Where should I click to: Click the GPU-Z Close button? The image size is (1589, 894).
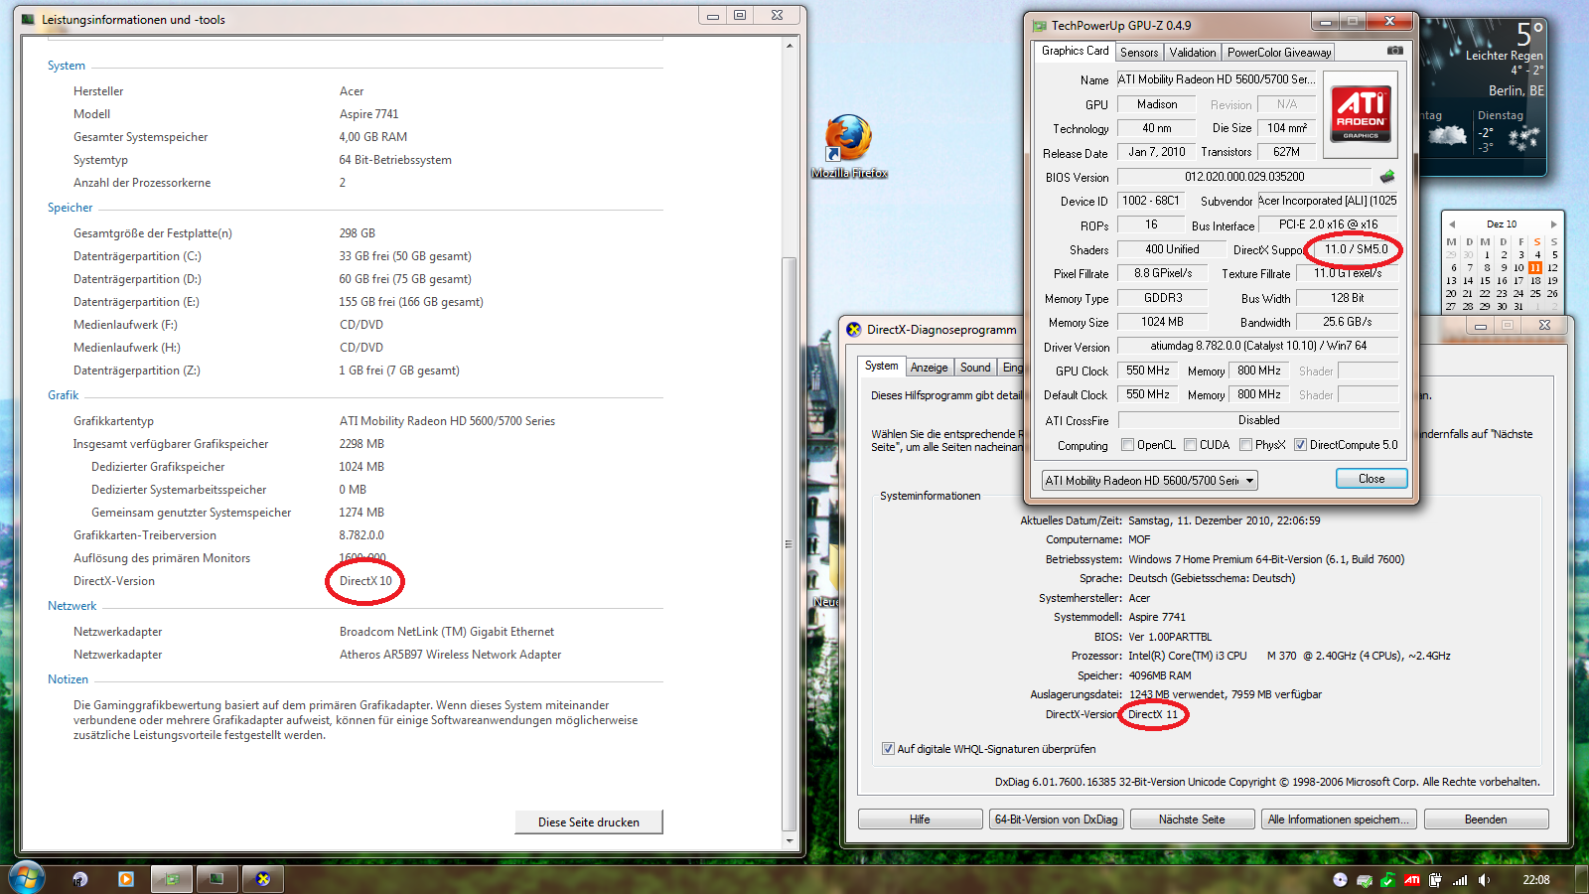click(1372, 479)
